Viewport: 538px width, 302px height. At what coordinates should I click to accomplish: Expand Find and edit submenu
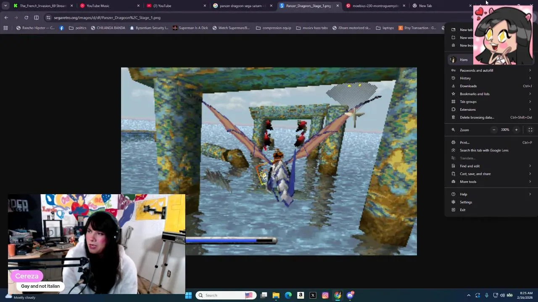pos(491,166)
